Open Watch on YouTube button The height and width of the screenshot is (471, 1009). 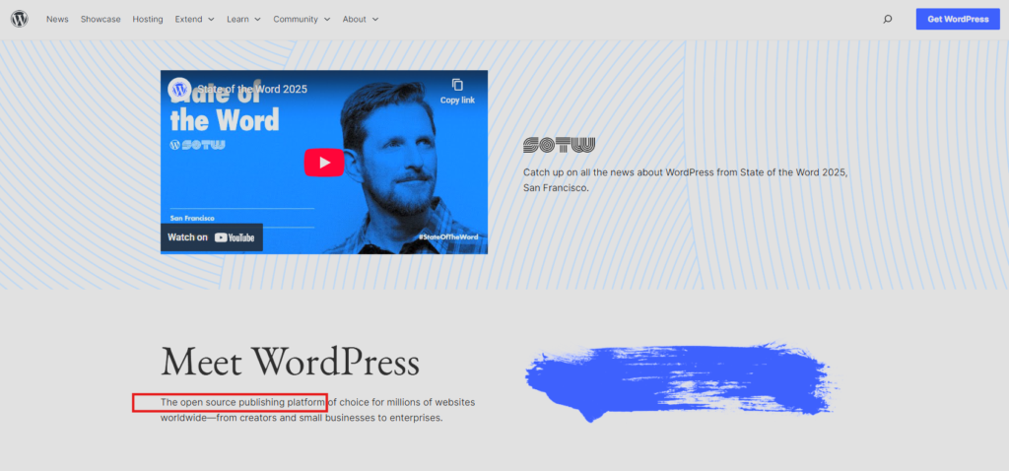(212, 237)
